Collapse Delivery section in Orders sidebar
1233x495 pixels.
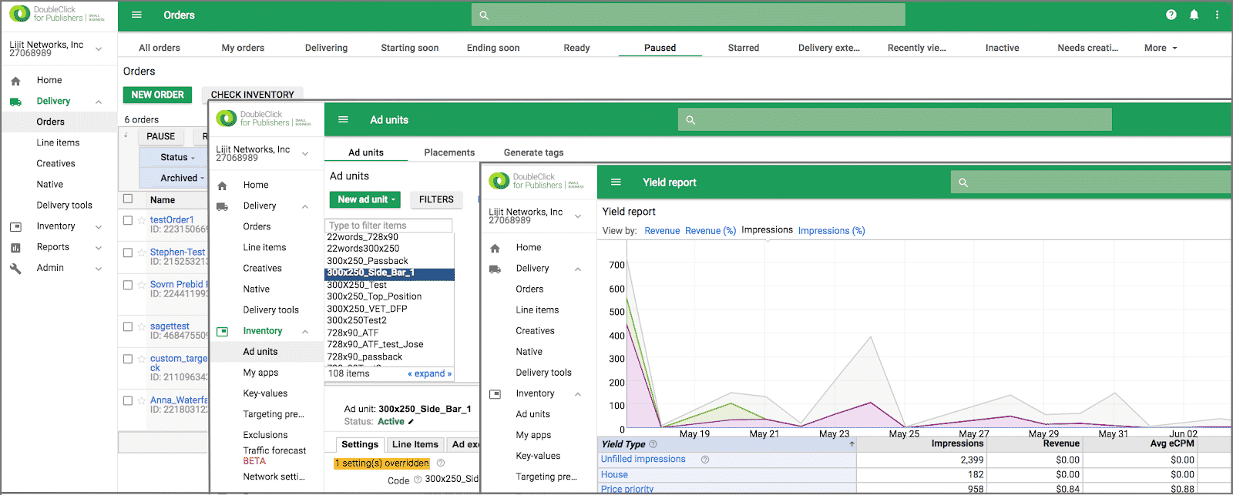(x=99, y=102)
